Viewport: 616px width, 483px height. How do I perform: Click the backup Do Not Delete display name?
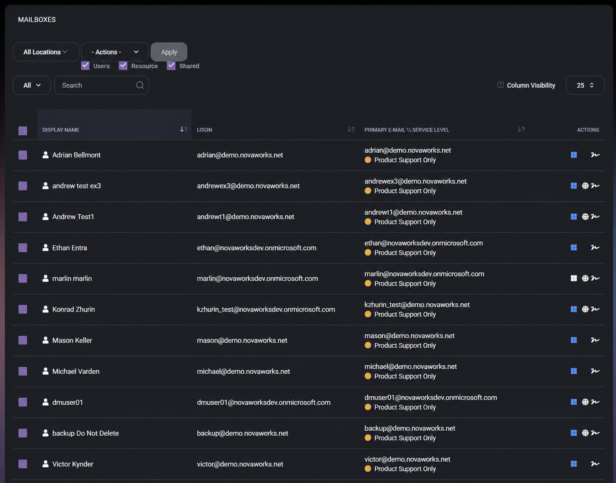pos(86,433)
